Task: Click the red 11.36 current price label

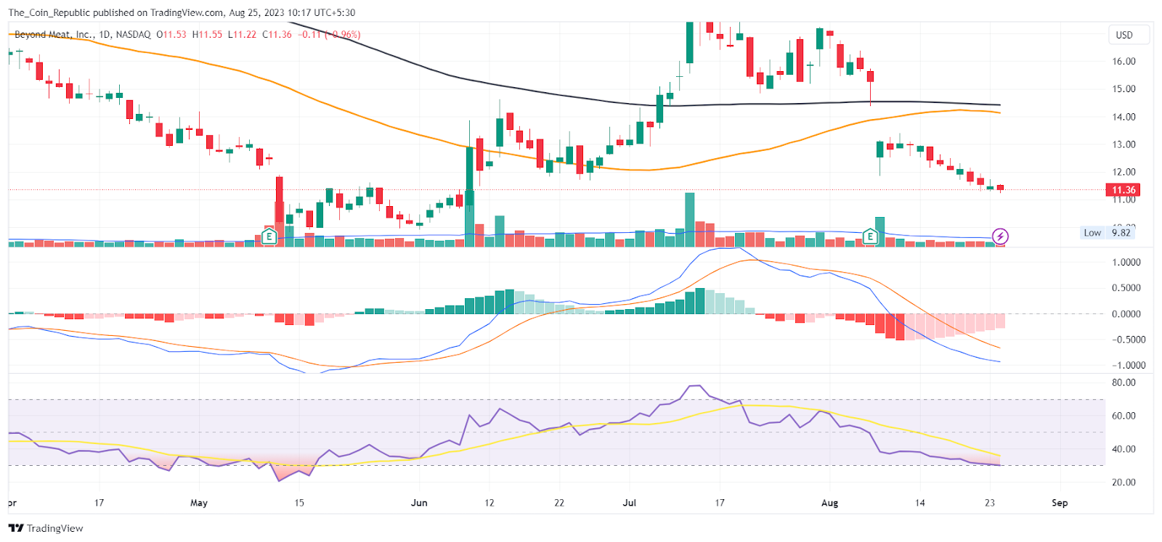Action: click(1123, 190)
